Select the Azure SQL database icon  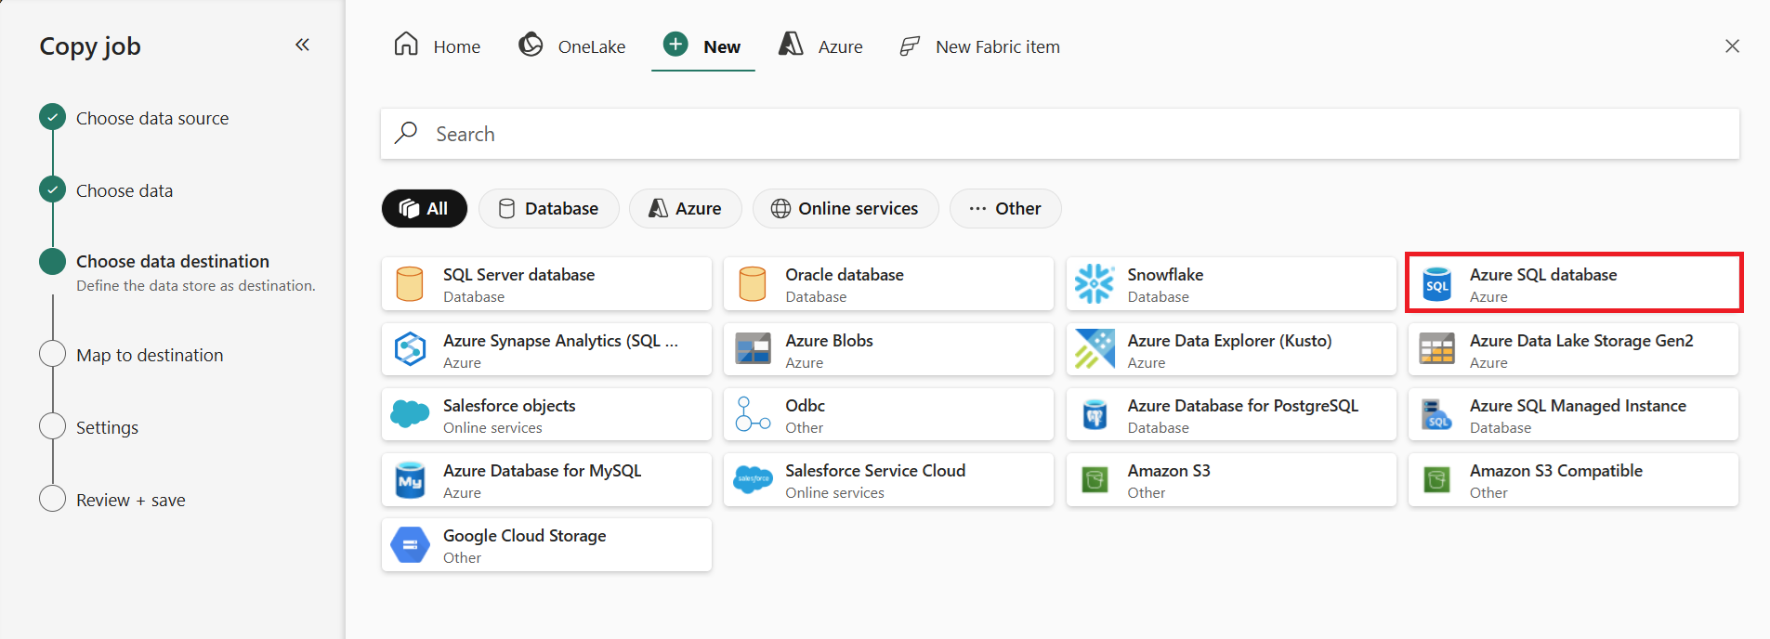point(1436,284)
